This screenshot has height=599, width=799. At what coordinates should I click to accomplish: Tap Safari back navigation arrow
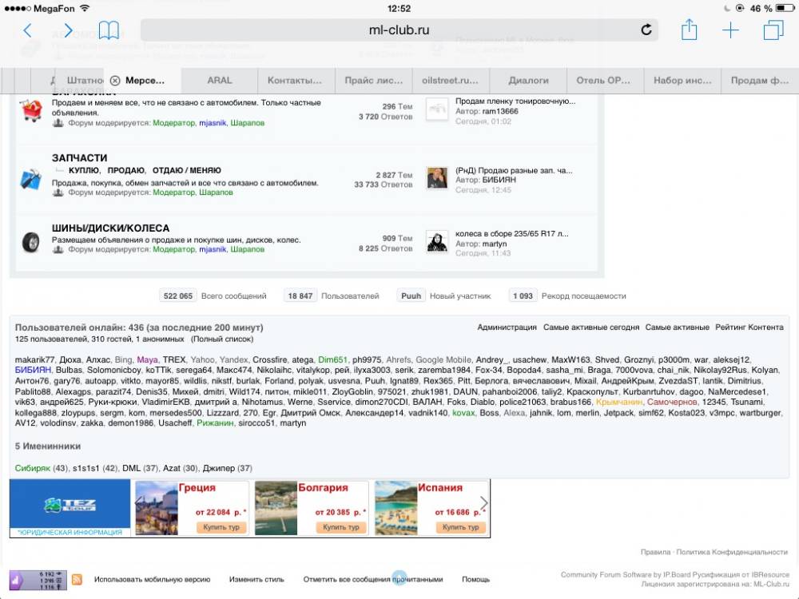coord(28,31)
